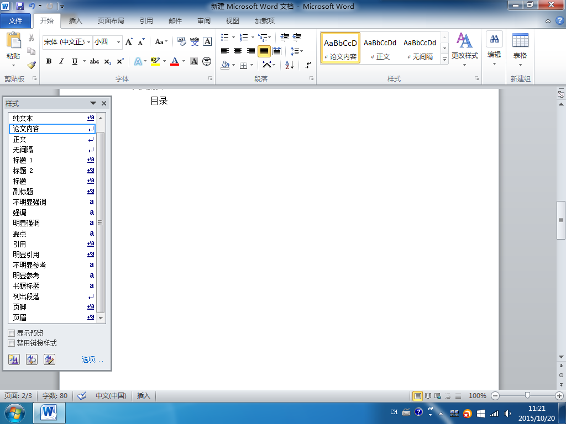Open the 页面布局 ribbon tab
This screenshot has width=566, height=424.
(x=111, y=21)
